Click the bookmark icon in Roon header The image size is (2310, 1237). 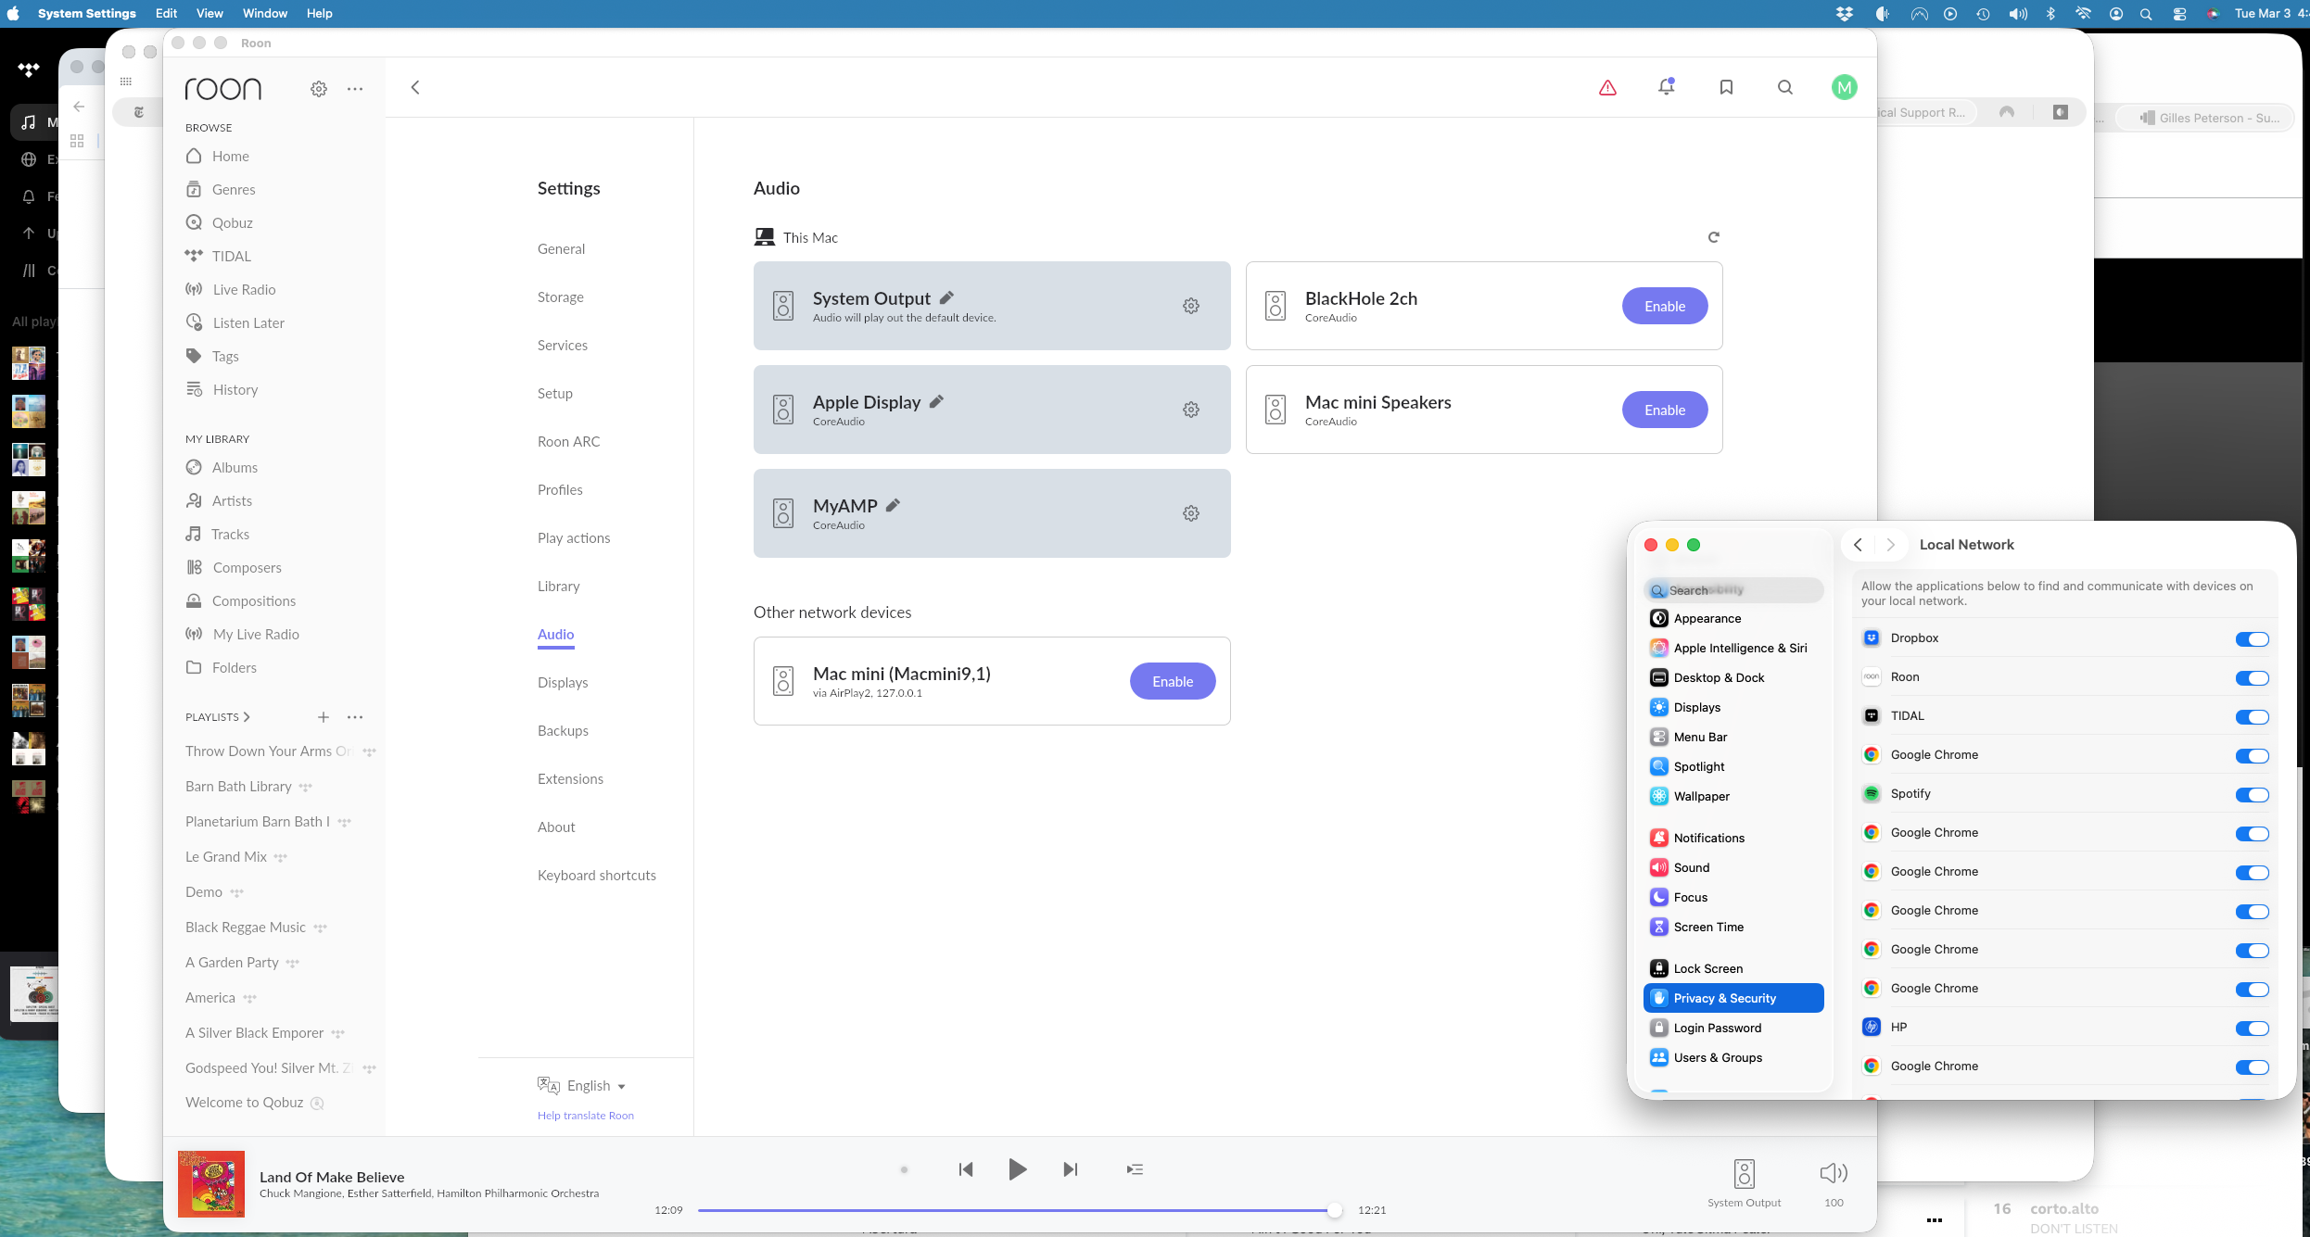coord(1725,86)
